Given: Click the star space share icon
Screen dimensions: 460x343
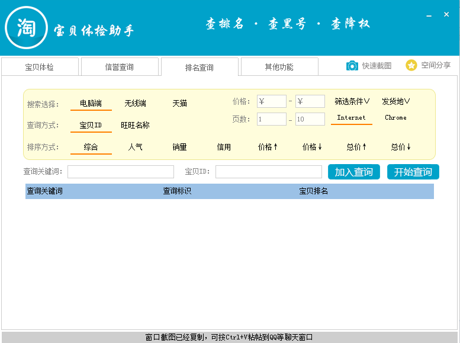Looking at the screenshot, I should click(411, 65).
